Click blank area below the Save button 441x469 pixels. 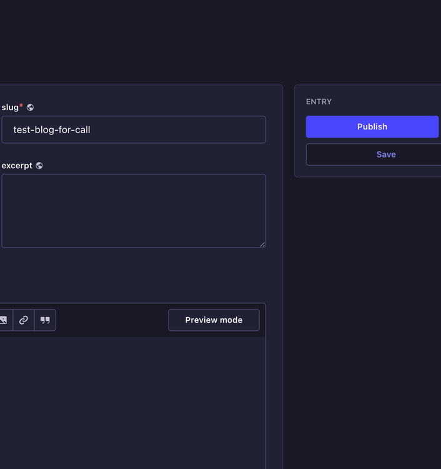tap(369, 281)
